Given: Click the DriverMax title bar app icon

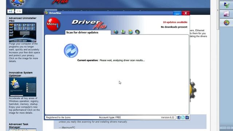Looking at the screenshot, I should (46, 13).
